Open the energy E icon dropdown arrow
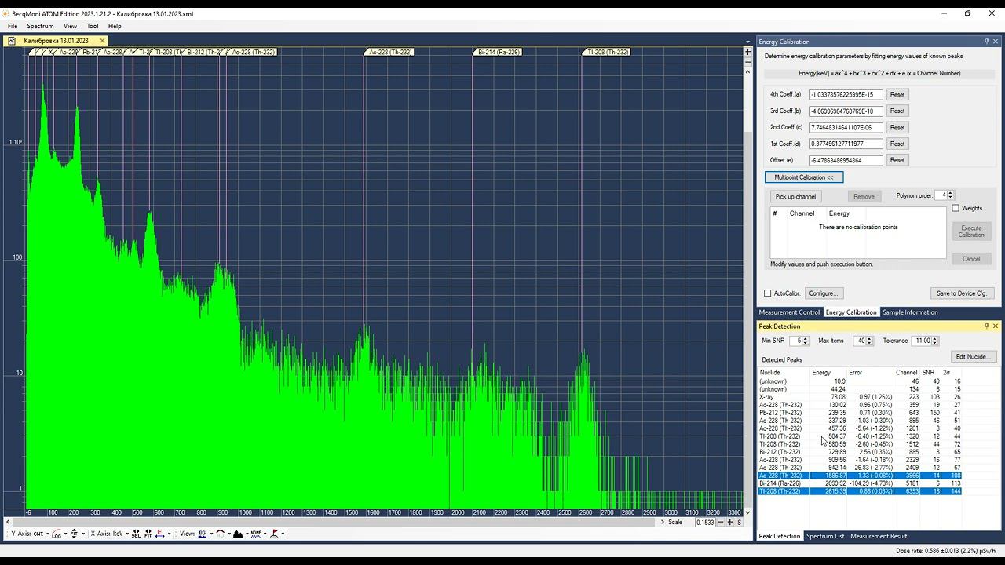This screenshot has width=1005, height=565. pos(170,534)
